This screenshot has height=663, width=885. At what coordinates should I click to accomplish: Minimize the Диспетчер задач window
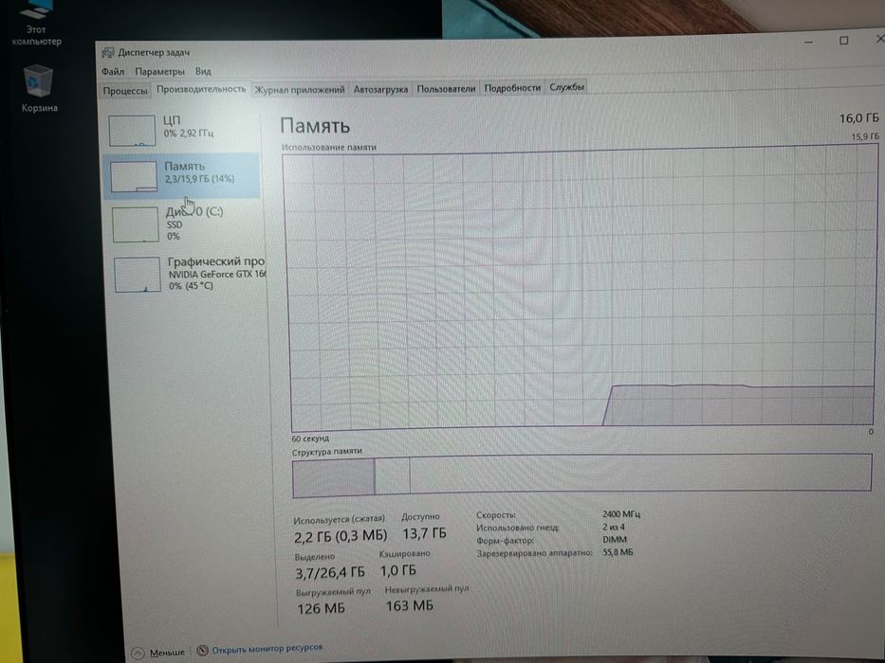[x=809, y=42]
